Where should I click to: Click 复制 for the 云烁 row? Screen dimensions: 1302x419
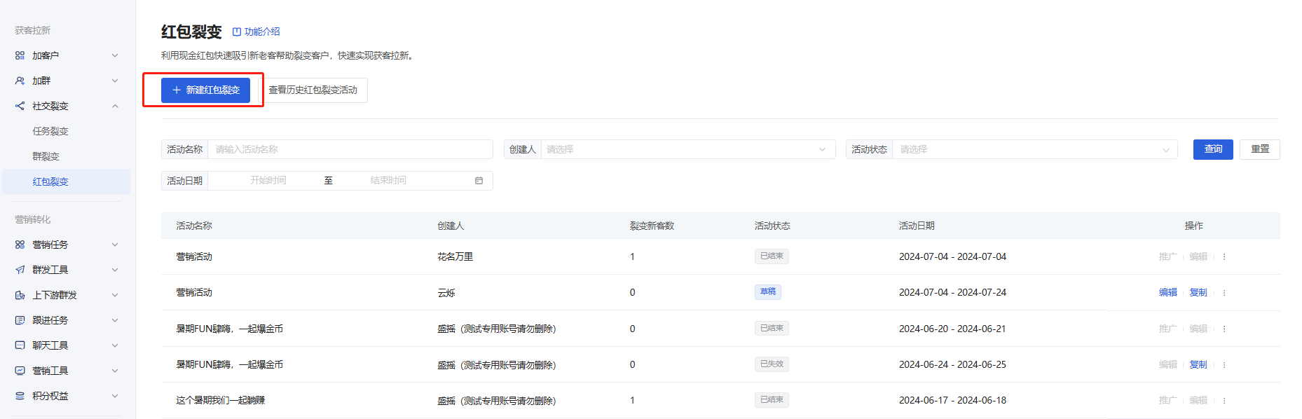(x=1198, y=293)
